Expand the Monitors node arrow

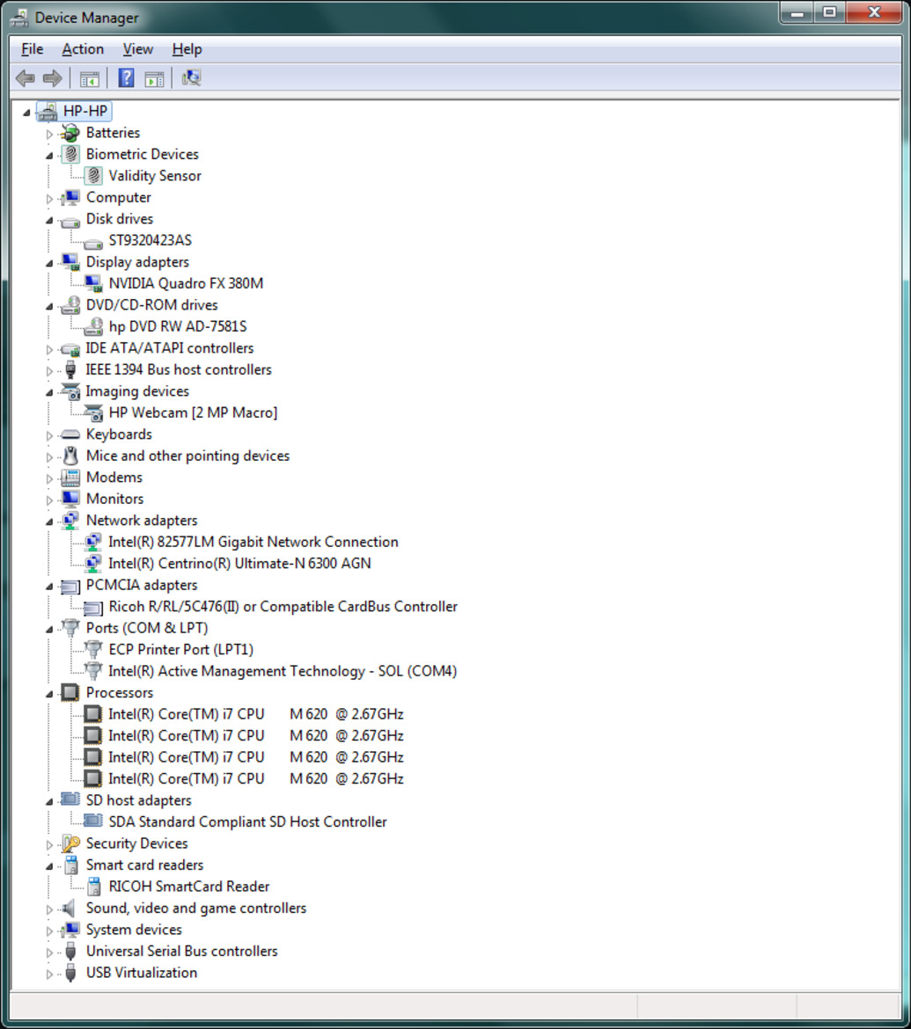point(49,500)
